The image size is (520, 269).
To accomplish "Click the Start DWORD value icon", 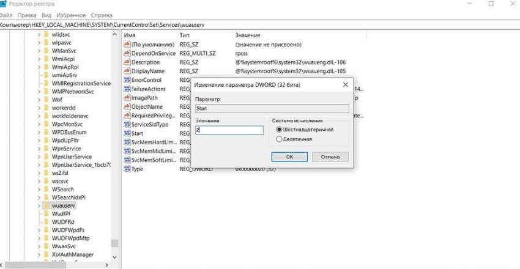I will (127, 133).
